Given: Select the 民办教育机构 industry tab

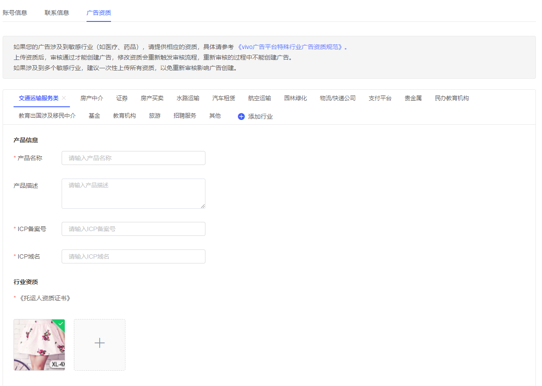Looking at the screenshot, I should (x=452, y=98).
